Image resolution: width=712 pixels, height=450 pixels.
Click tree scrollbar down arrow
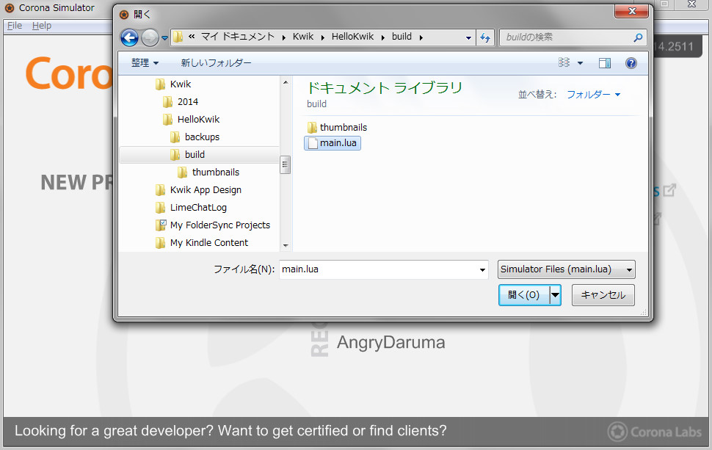click(x=286, y=246)
